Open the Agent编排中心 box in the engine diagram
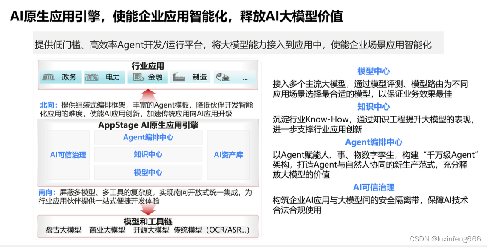The height and width of the screenshot is (247, 487). [148, 137]
